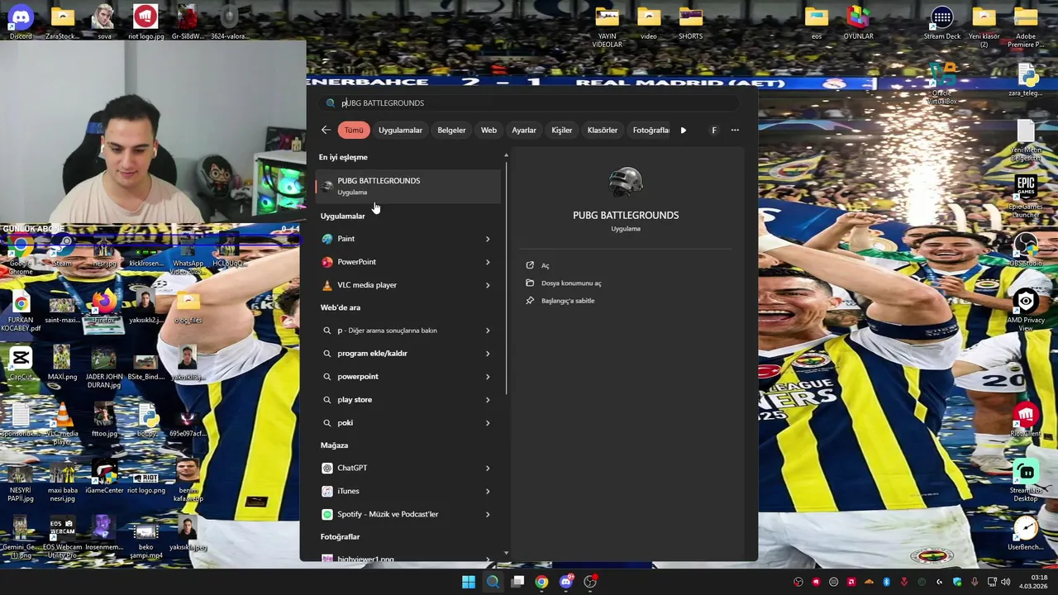1058x595 pixels.
Task: Click the results scrollbar up arrow
Action: (506, 155)
